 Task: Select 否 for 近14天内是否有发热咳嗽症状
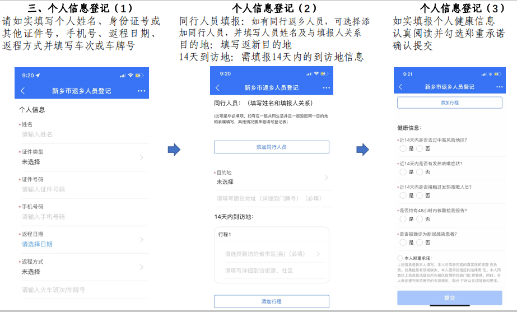click(420, 172)
